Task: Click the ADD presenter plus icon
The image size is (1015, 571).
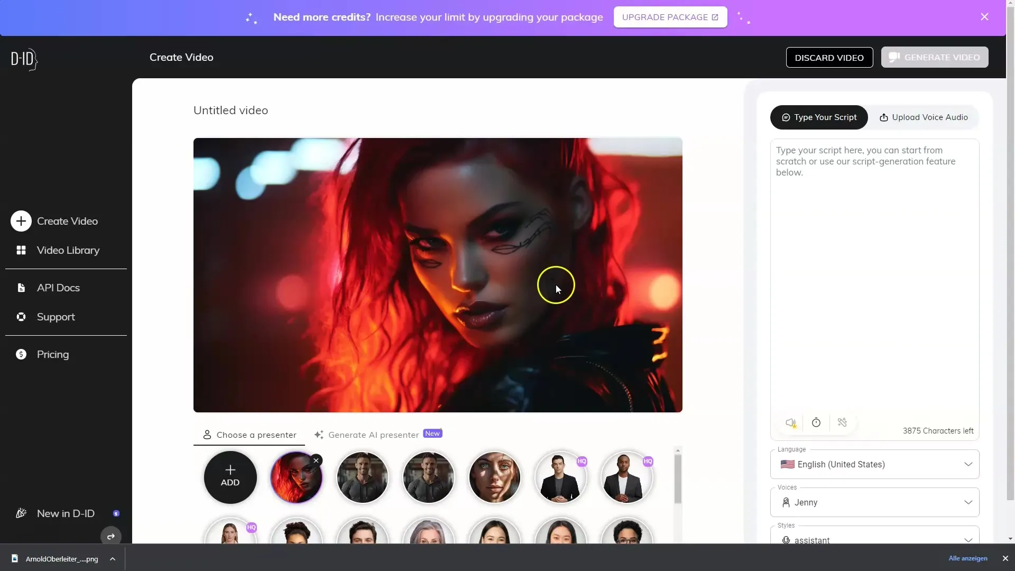Action: [x=229, y=475]
